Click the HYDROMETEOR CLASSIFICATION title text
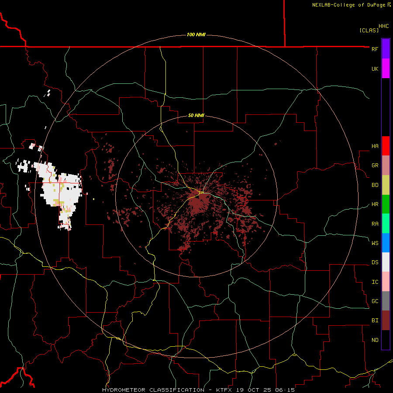Viewport: 393px width, 393px height. (x=153, y=390)
